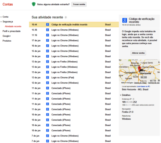The image size is (161, 143).
Task: Click Google icon in the 16 de jun row
Action: pyautogui.click(x=47, y=46)
